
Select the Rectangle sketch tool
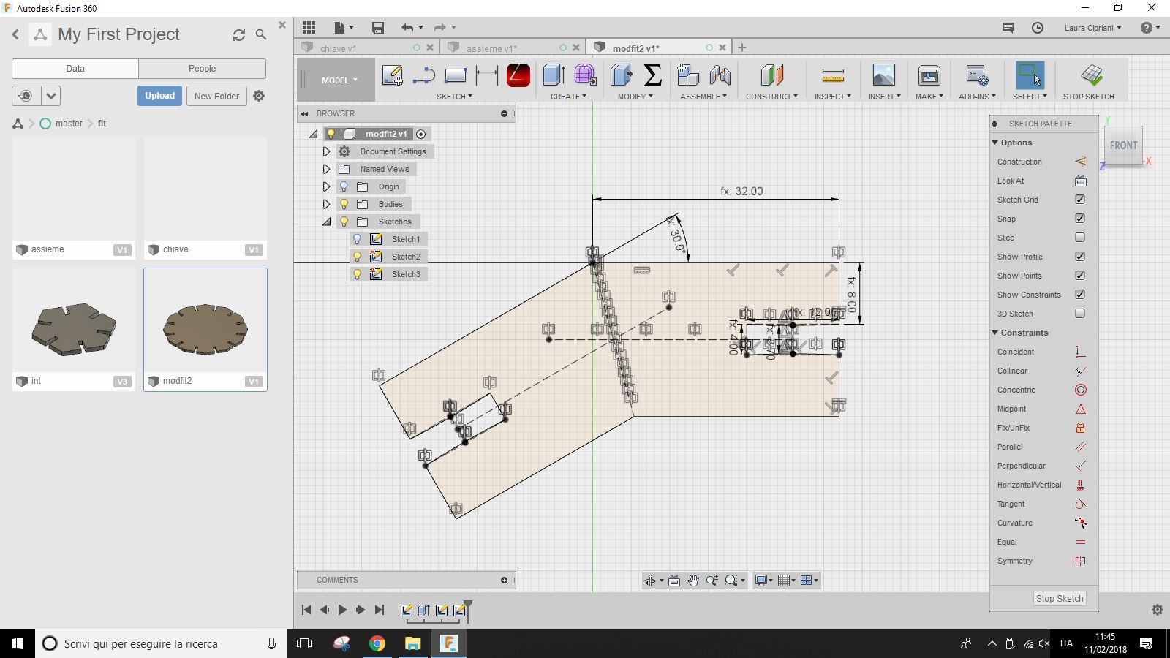455,75
